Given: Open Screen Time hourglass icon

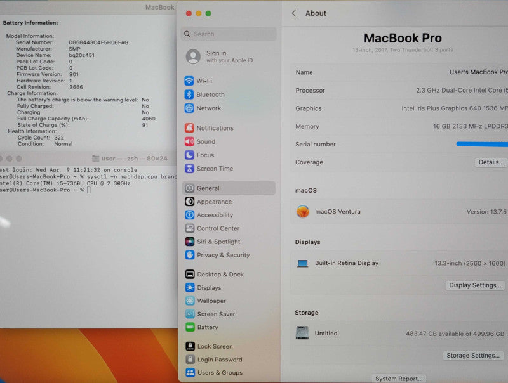Looking at the screenshot, I should coord(189,168).
